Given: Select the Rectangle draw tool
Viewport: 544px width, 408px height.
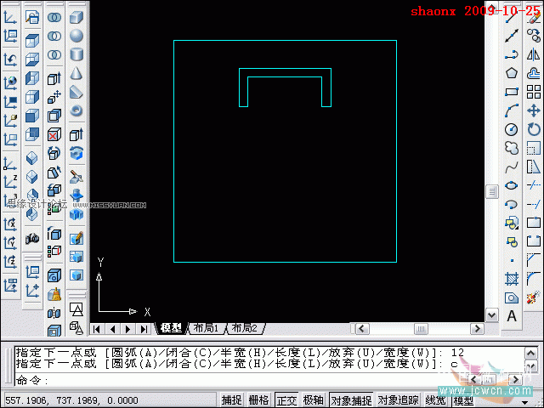Looking at the screenshot, I should [x=512, y=92].
